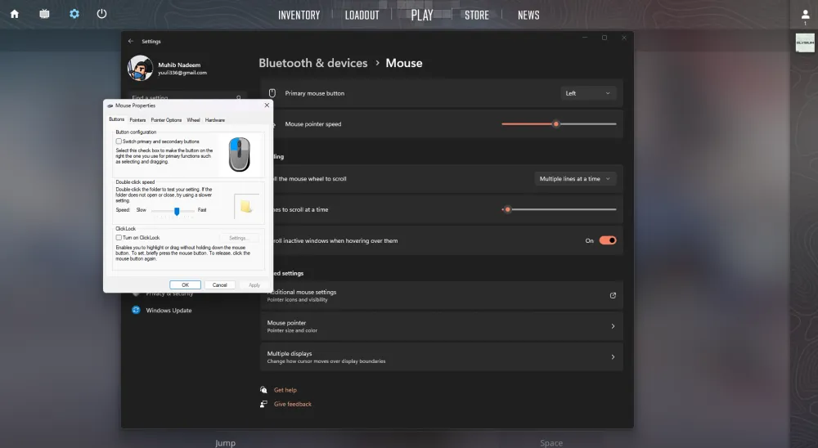818x448 pixels.
Task: Click the double-click speed slider
Action: tap(173, 211)
